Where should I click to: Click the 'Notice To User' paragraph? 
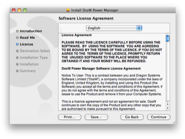click(112, 85)
